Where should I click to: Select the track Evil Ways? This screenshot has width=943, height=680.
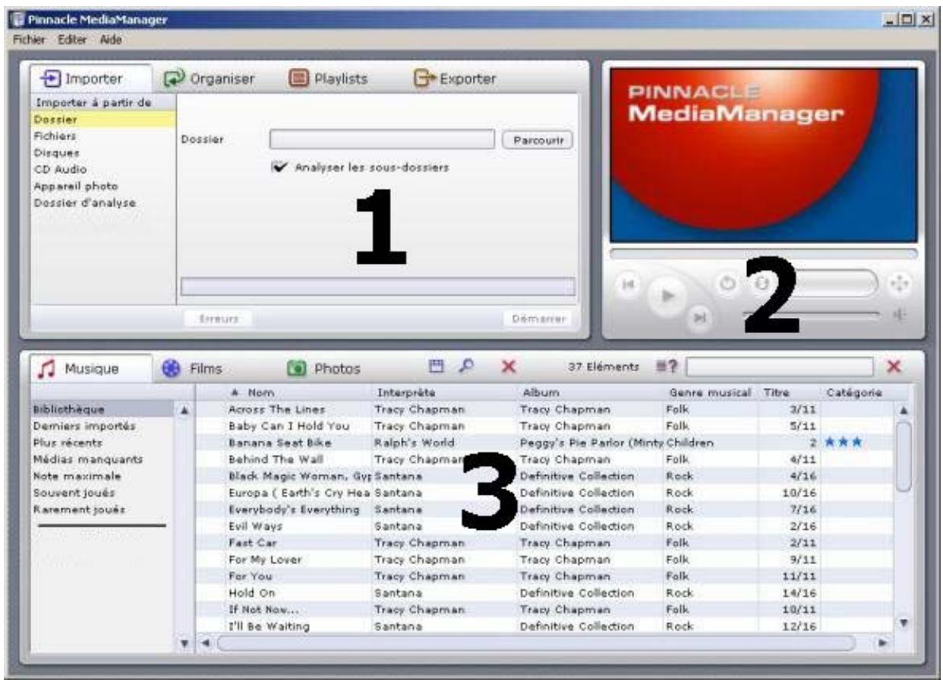point(544,526)
